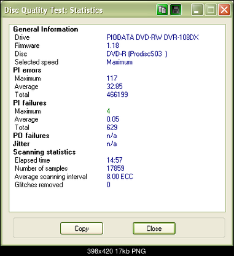The image size is (234, 256).
Task: Maximize the Statistics window
Action: tap(211, 10)
